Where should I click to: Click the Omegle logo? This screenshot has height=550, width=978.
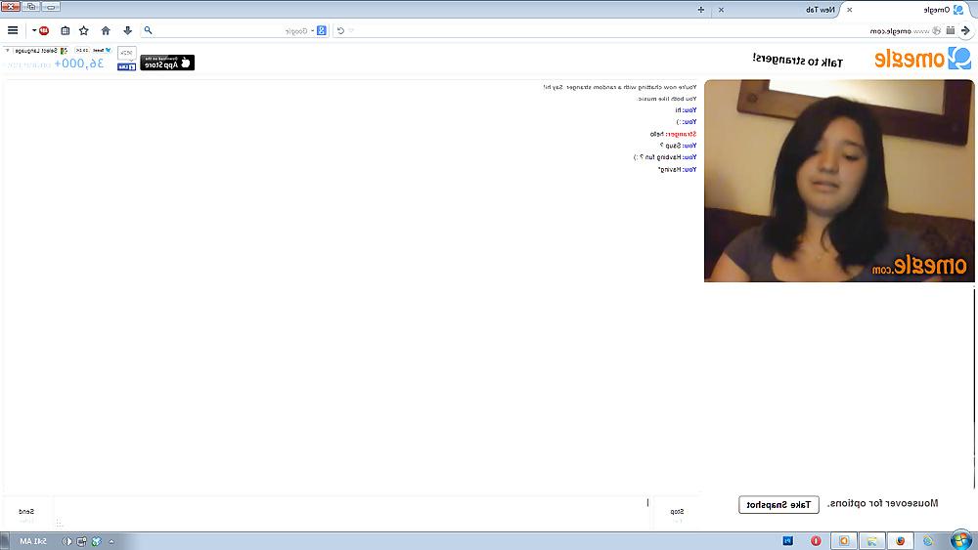pyautogui.click(x=922, y=58)
